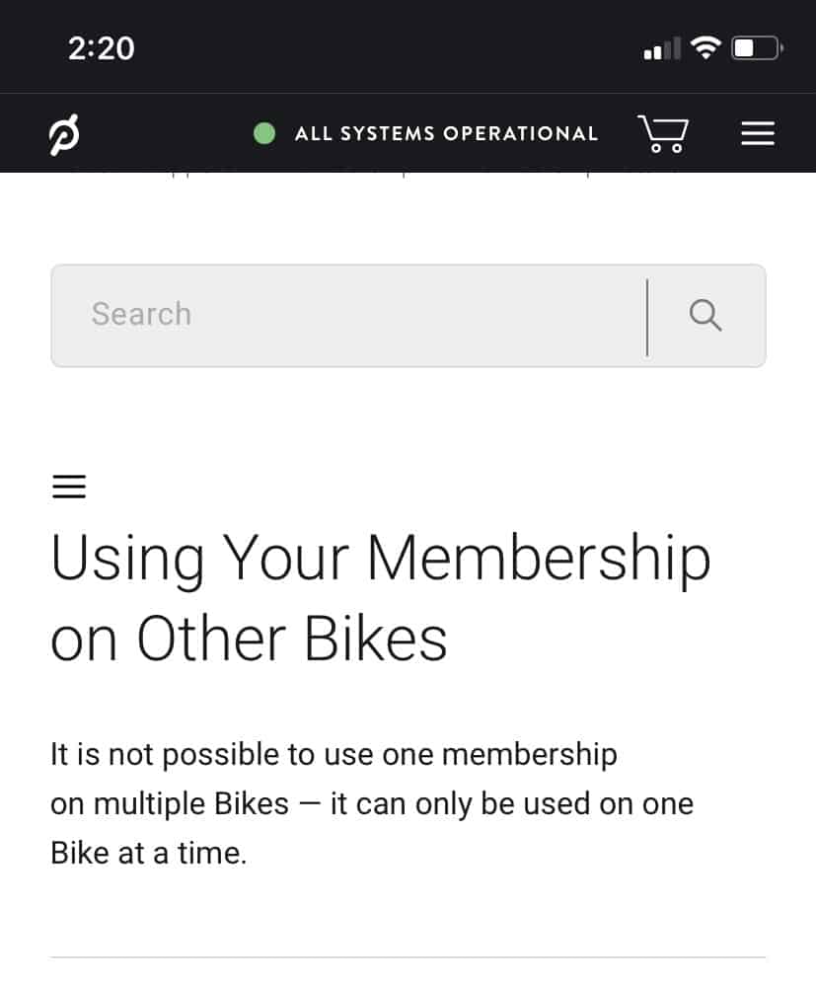
Task: Open the Peloton logo home link
Action: click(64, 134)
